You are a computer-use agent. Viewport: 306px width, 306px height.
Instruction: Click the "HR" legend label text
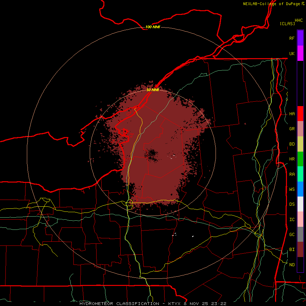pos(292,159)
